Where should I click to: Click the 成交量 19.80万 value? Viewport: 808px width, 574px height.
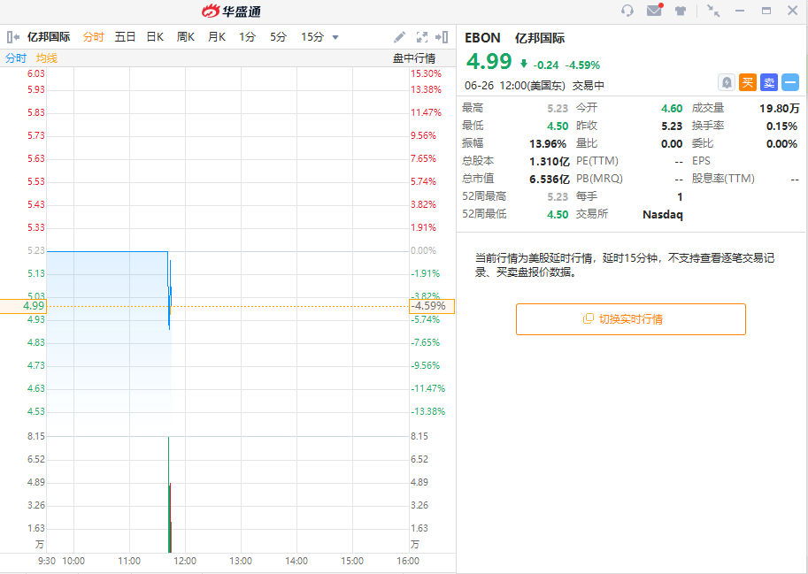[779, 108]
